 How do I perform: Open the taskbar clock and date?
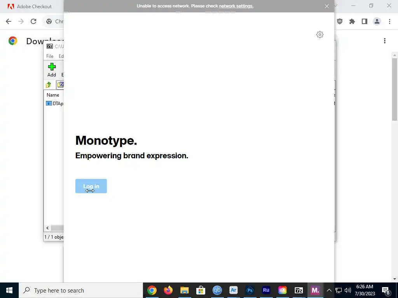(x=365, y=290)
